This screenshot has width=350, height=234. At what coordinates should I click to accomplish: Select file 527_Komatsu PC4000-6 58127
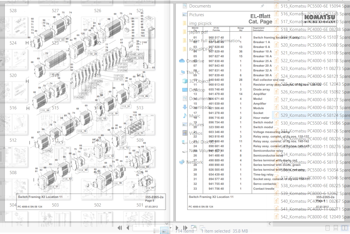[315, 100]
